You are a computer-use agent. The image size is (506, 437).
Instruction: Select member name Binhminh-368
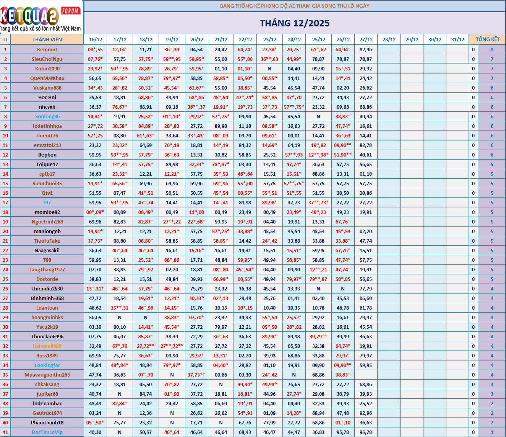[x=47, y=298]
